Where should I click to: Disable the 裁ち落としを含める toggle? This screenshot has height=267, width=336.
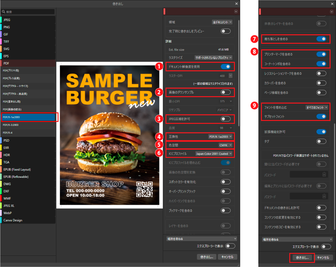[x=321, y=39]
